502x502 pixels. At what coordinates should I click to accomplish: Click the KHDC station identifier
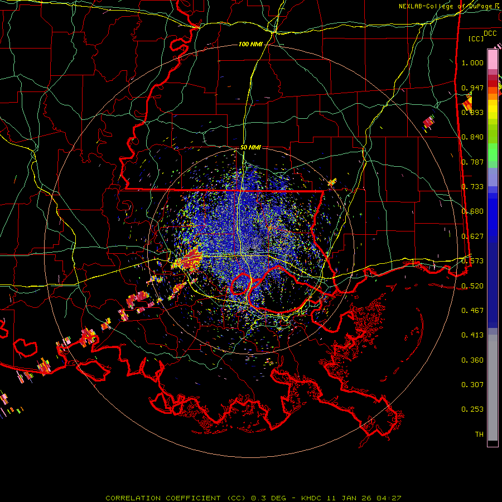(312, 498)
